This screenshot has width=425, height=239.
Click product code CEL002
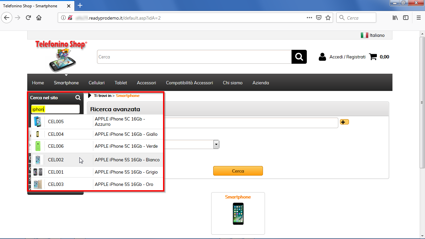tap(56, 160)
